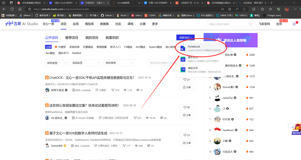Open the 所有类型 dropdown
This screenshot has width=301, height=160.
[x=57, y=63]
